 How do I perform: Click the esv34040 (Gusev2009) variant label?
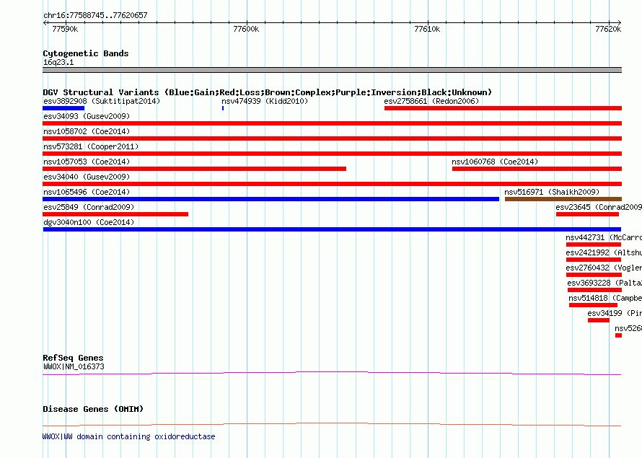pos(87,177)
